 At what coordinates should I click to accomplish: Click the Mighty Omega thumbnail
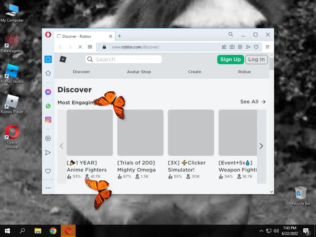point(140,133)
